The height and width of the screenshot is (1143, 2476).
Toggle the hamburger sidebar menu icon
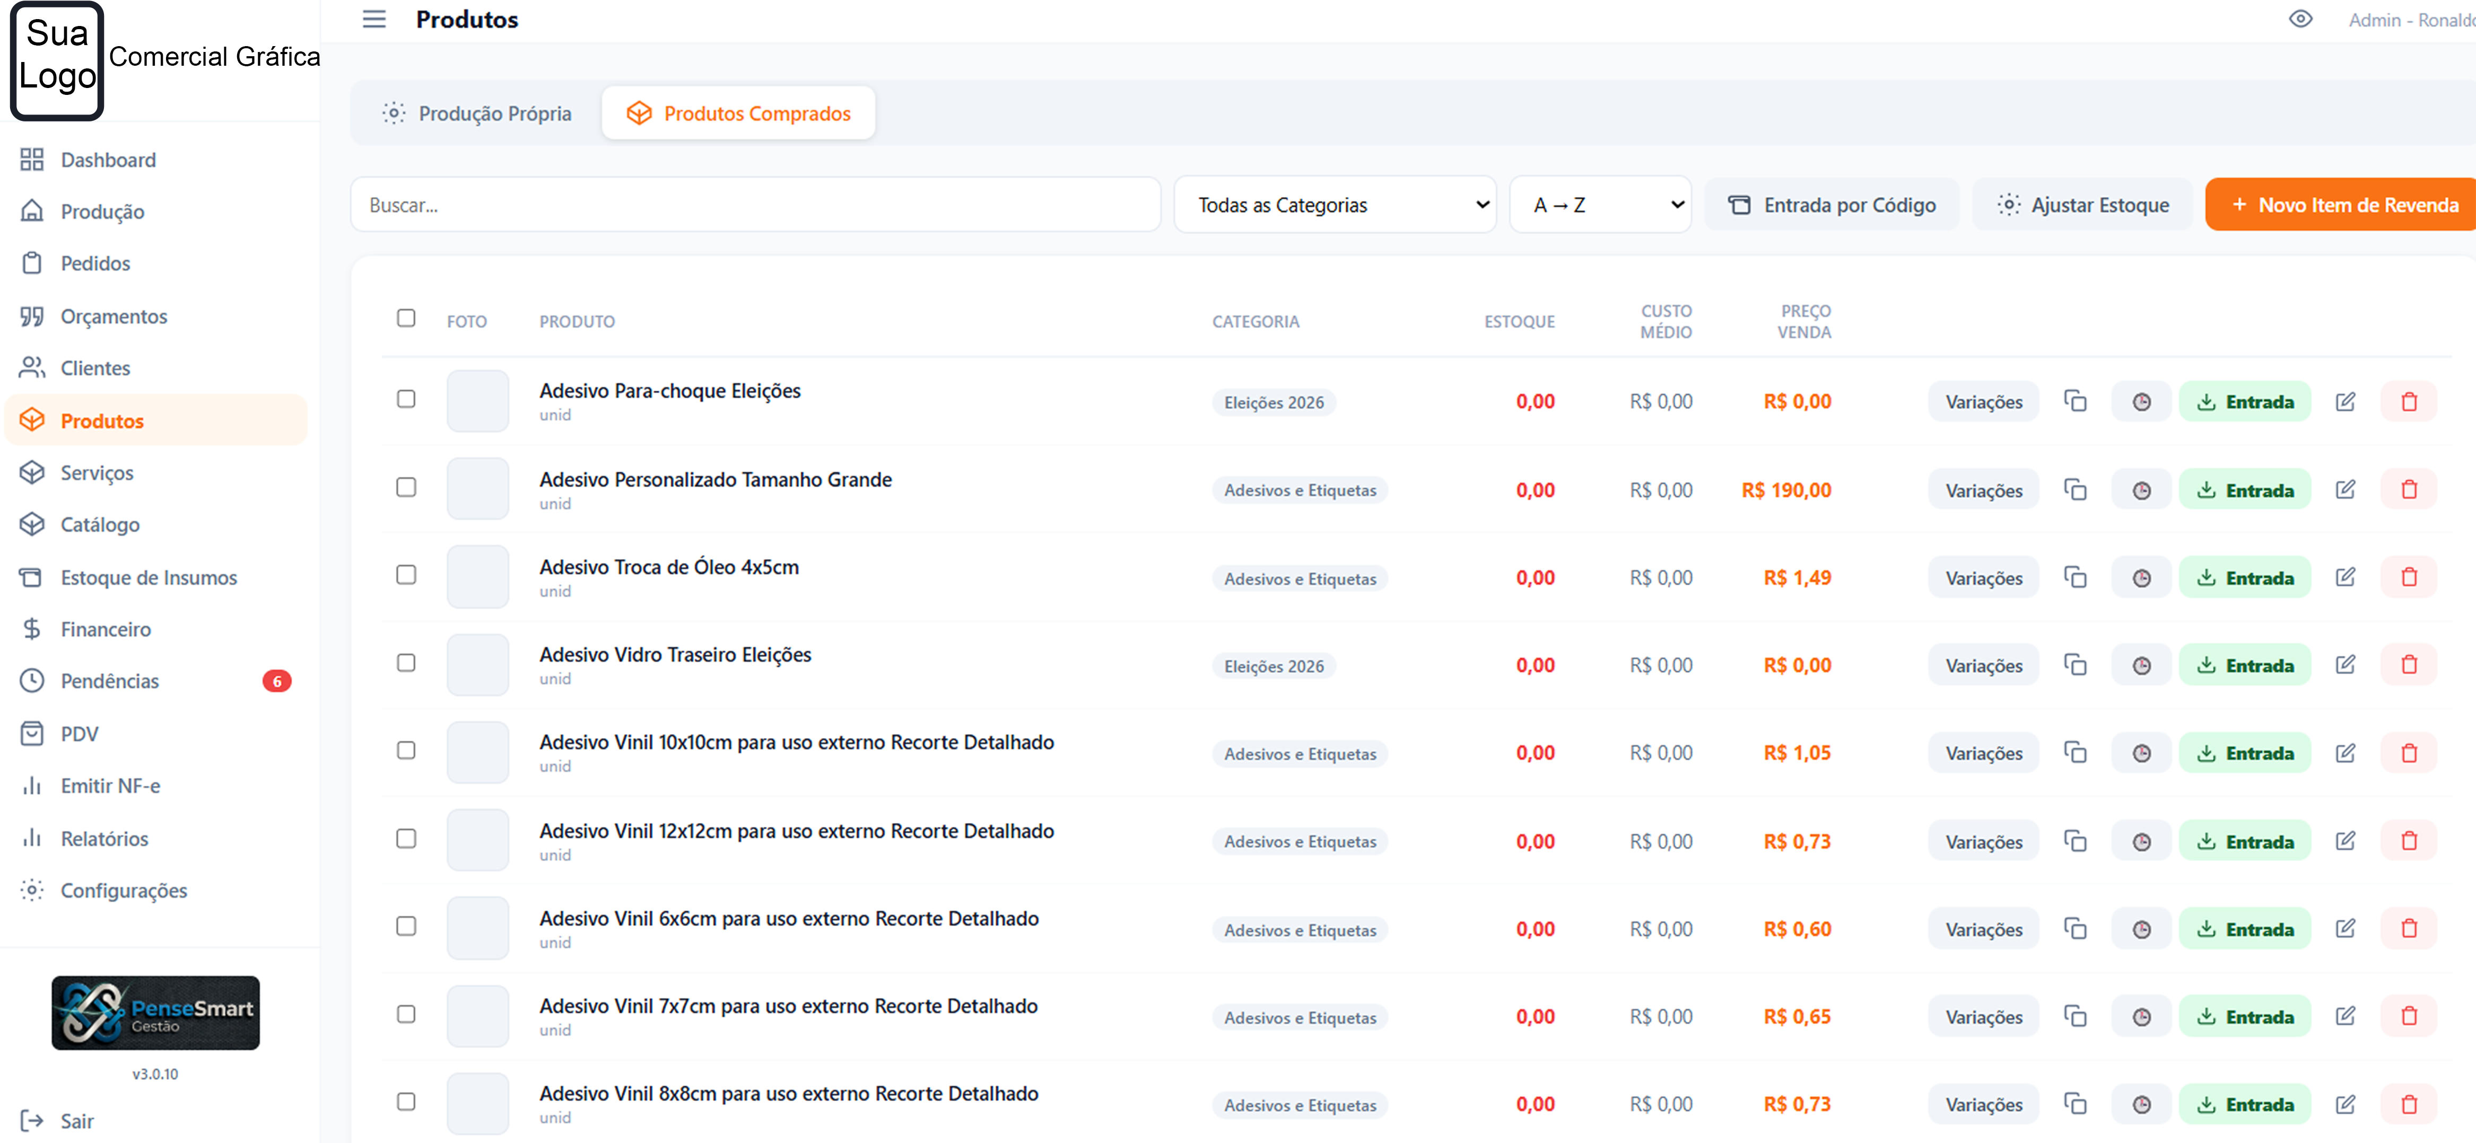pyautogui.click(x=374, y=19)
